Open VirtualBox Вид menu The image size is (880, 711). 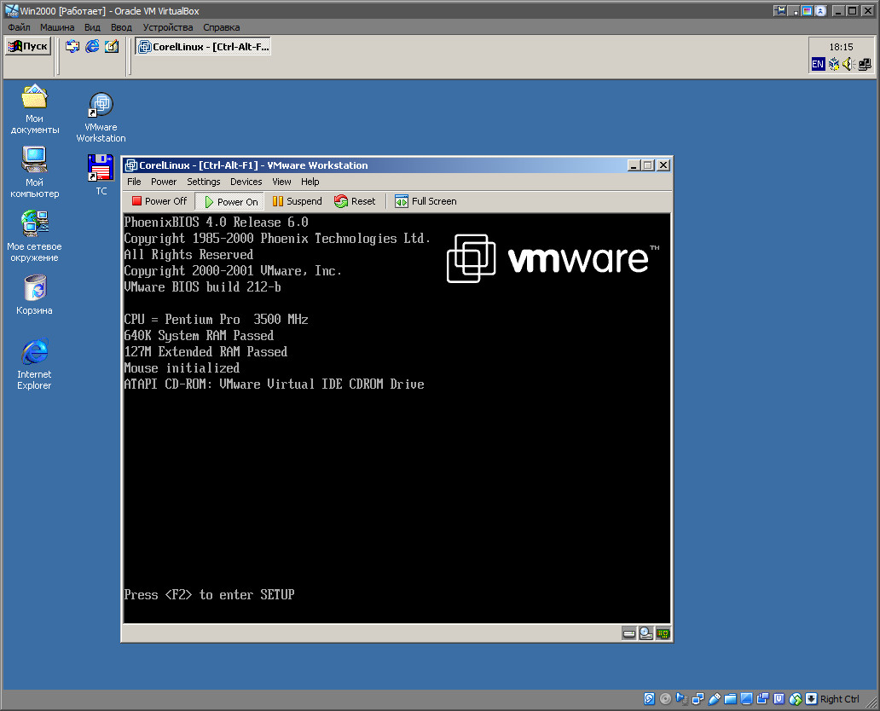click(93, 27)
